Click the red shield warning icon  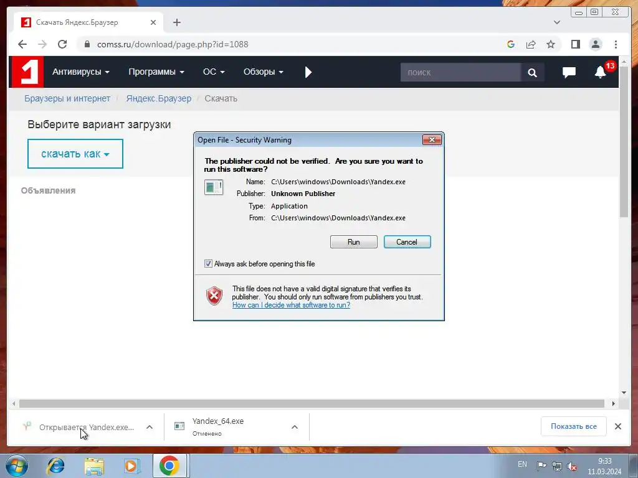pyautogui.click(x=214, y=296)
